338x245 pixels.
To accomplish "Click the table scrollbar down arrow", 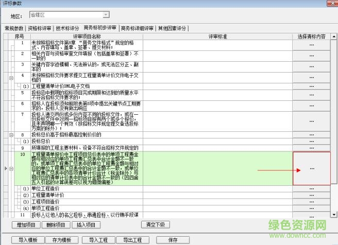I will pyautogui.click(x=334, y=216).
